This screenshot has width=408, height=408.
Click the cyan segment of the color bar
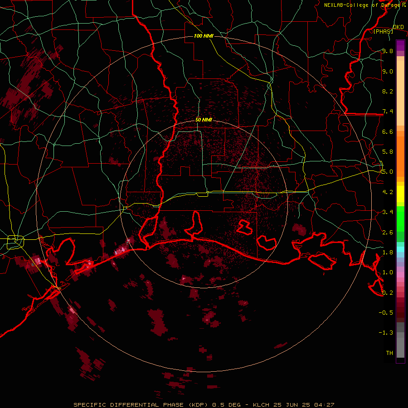tap(400, 249)
